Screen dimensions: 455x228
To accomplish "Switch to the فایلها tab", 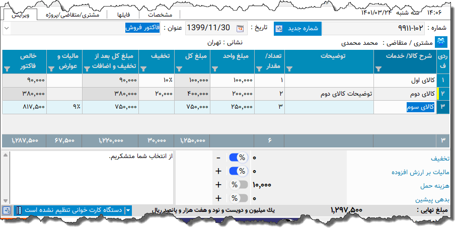I will point(123,15).
